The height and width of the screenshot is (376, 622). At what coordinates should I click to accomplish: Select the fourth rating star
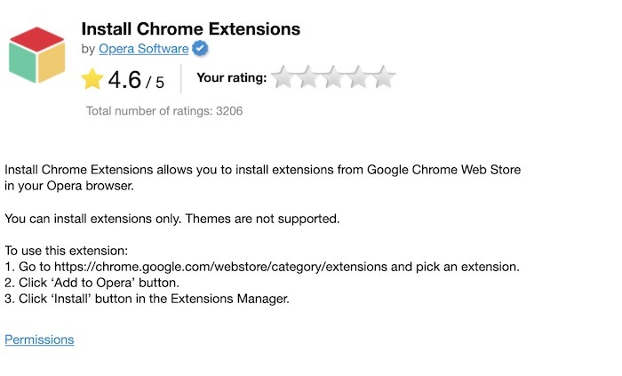coord(359,78)
